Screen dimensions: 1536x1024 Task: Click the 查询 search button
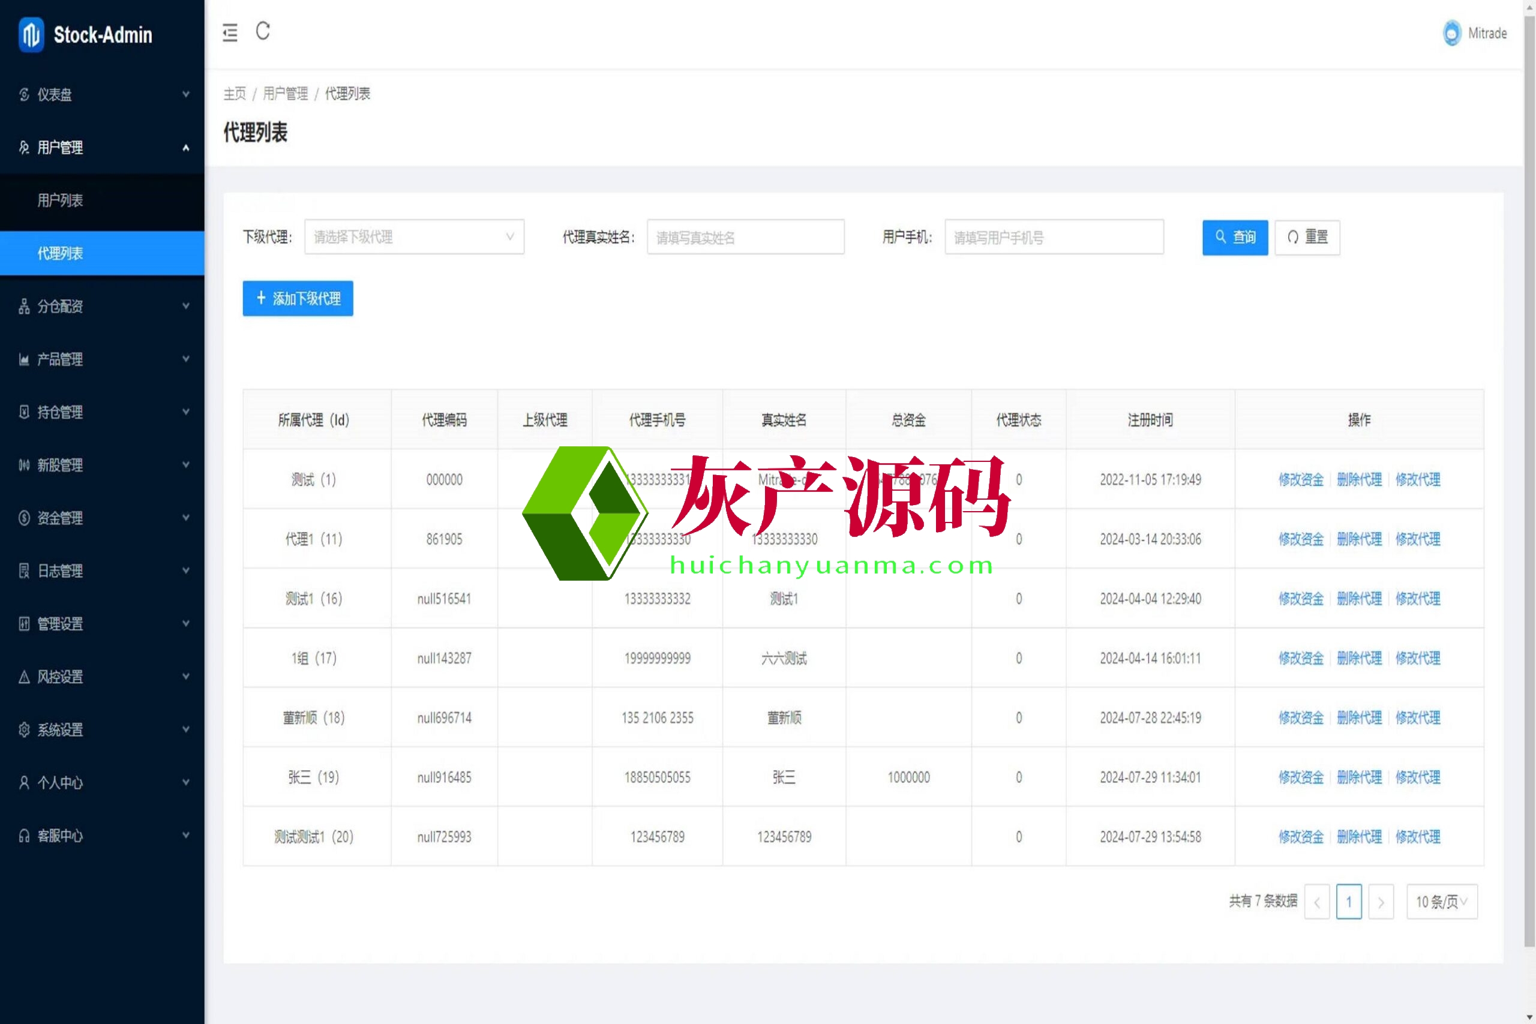1234,237
